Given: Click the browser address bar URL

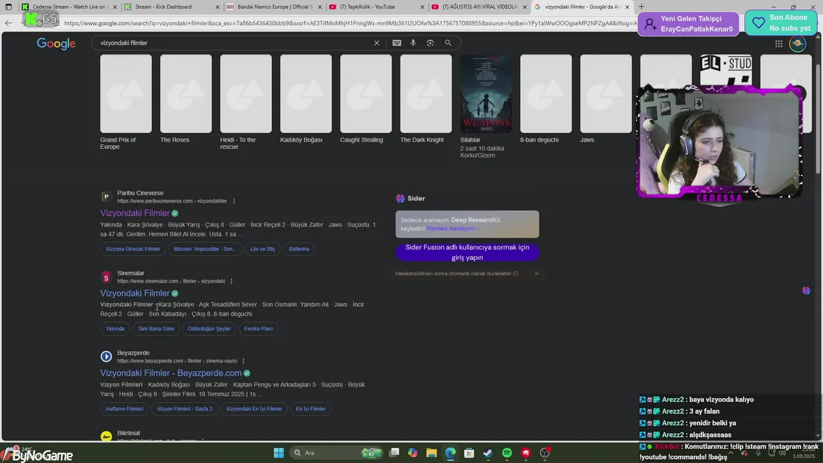Looking at the screenshot, I should click(350, 23).
